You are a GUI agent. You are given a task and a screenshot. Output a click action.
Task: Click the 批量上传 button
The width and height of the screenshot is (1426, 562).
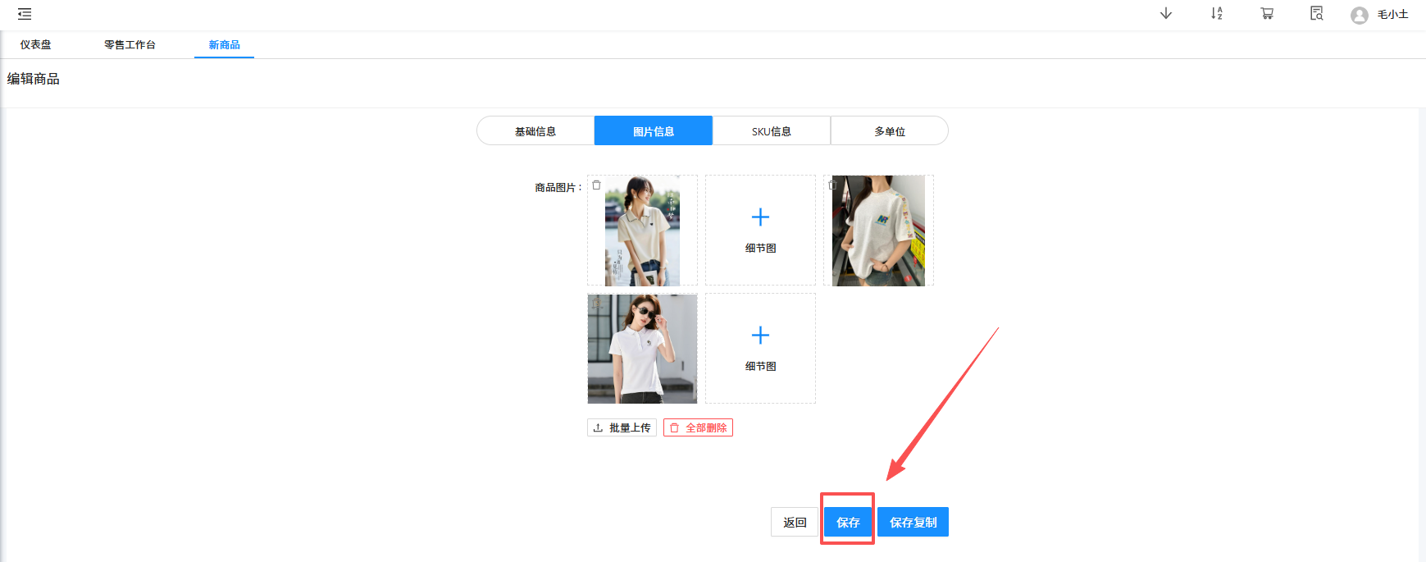click(x=622, y=427)
